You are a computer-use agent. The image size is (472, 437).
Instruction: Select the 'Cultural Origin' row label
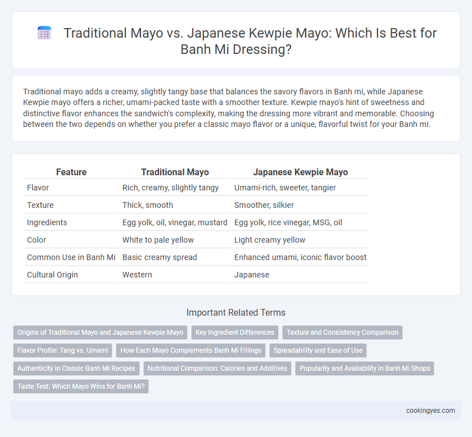point(52,275)
